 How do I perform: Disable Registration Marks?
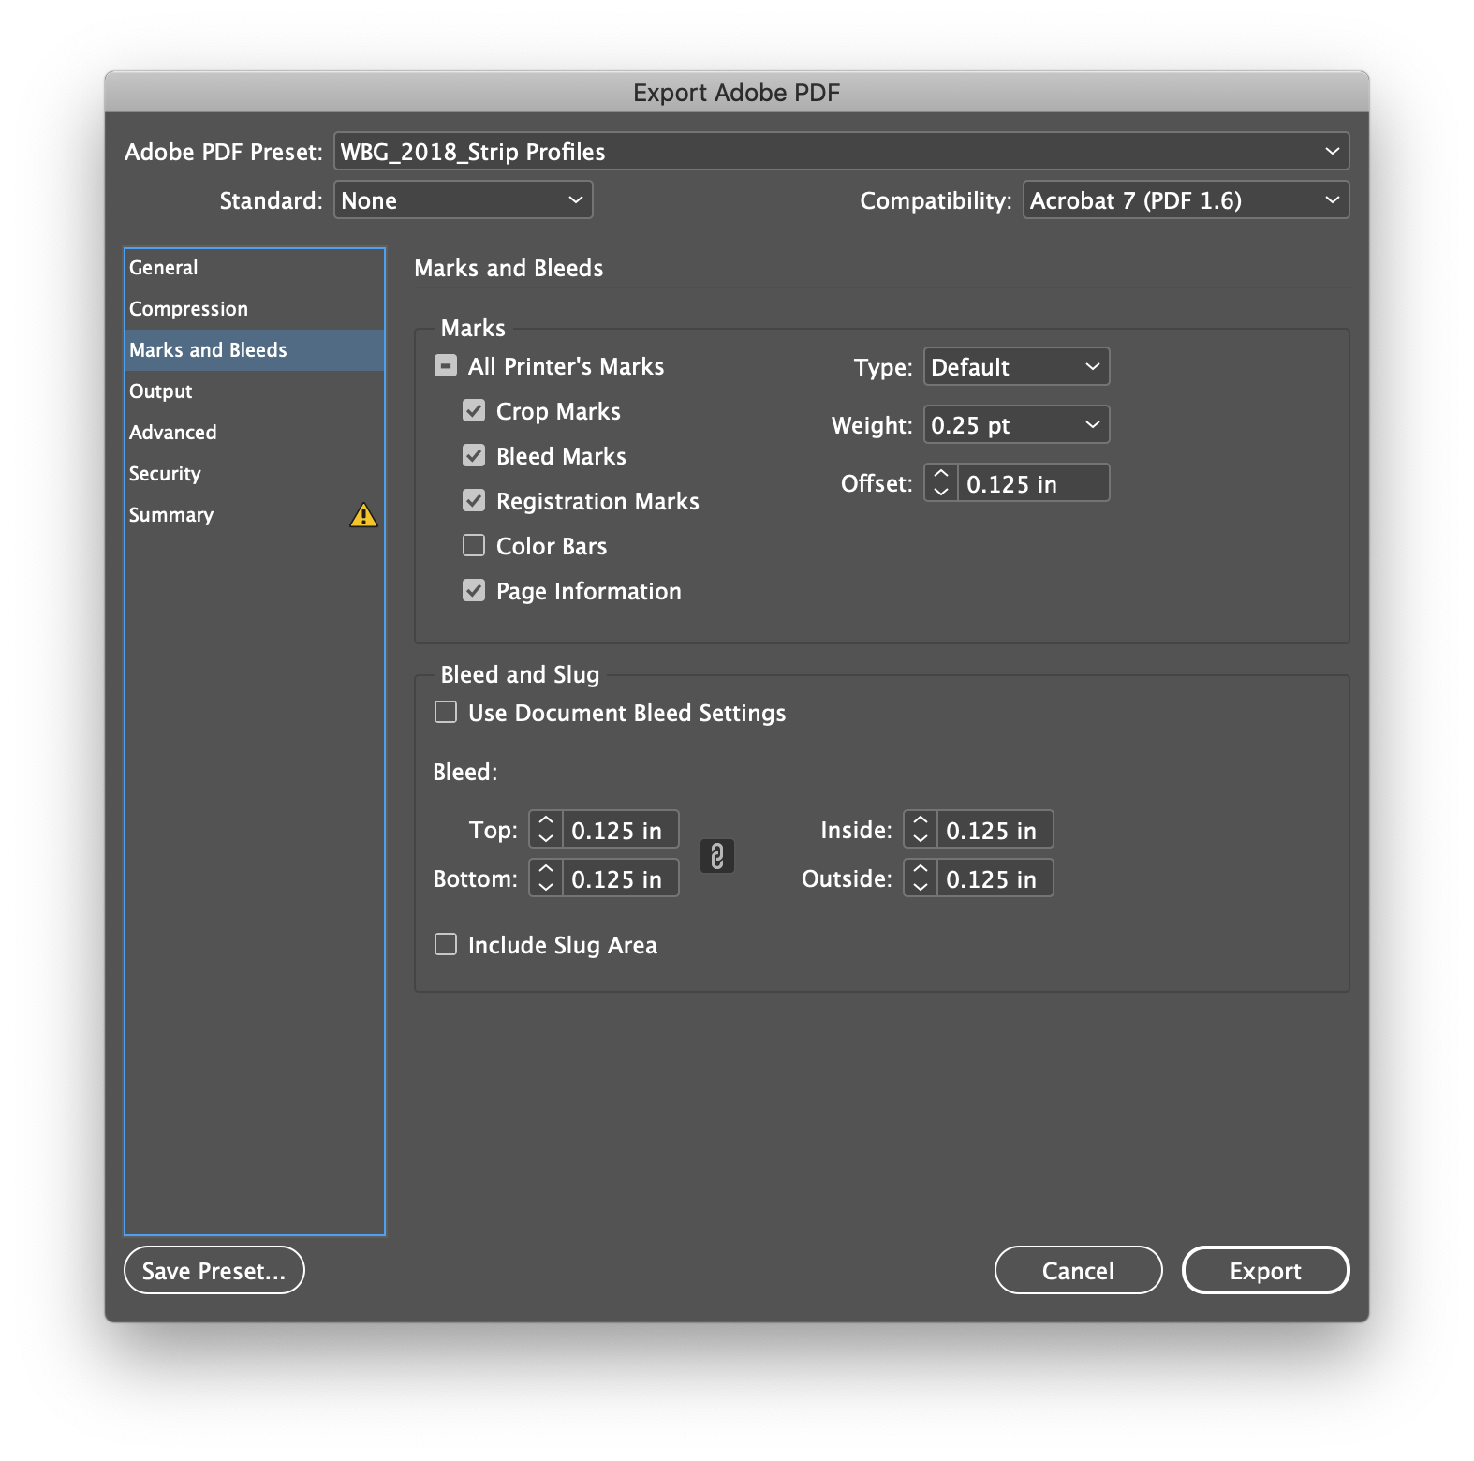(x=474, y=501)
